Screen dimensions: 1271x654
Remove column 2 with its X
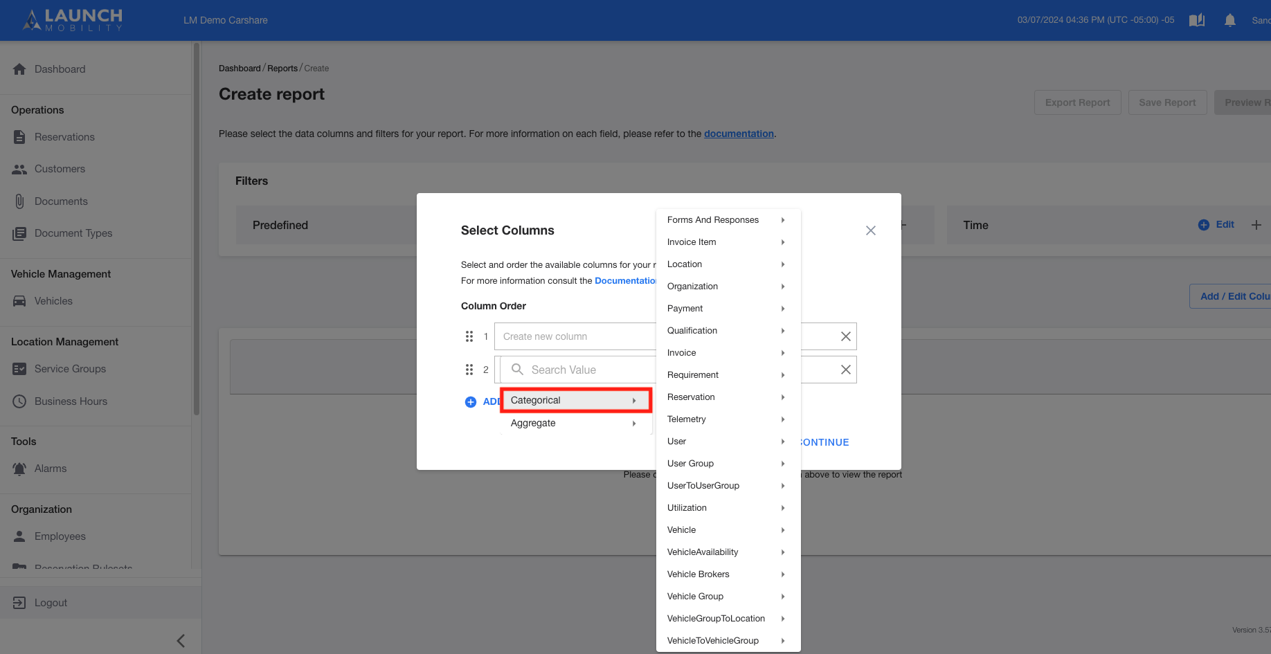pyautogui.click(x=846, y=370)
